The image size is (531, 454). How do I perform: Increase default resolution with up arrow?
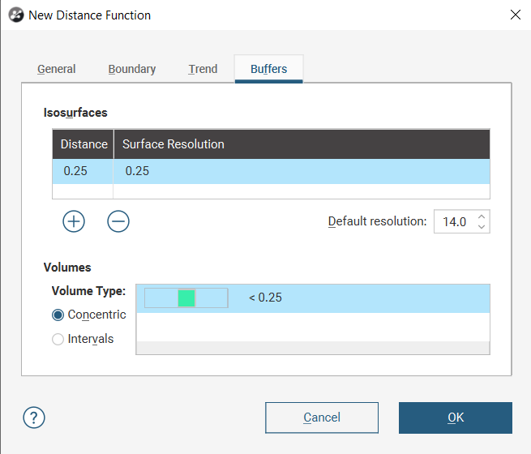pos(482,216)
